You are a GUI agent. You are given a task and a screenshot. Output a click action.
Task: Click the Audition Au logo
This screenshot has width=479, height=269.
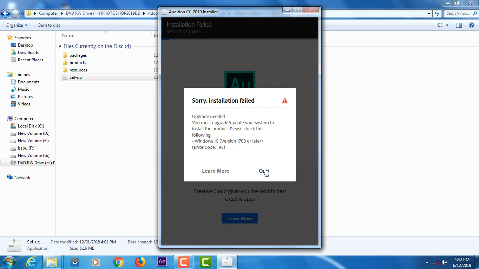240,80
